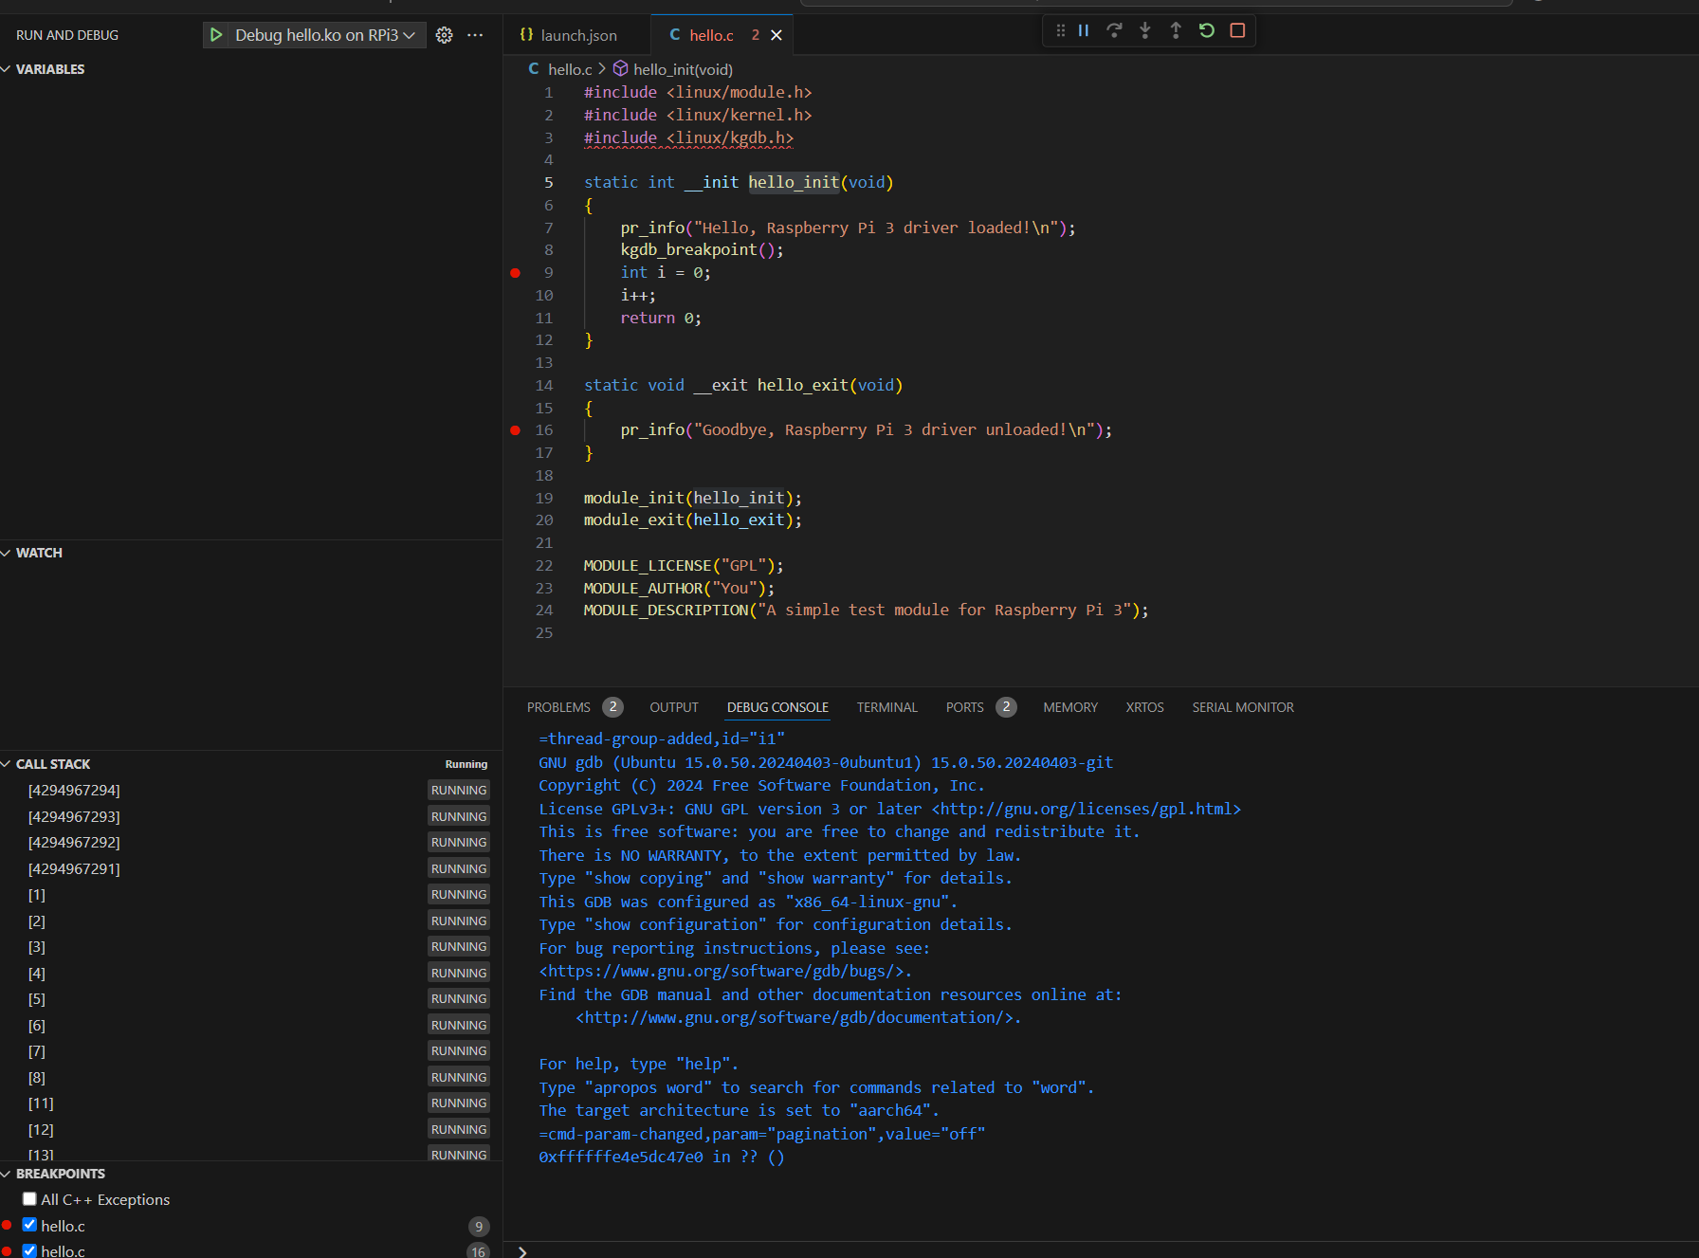Toggle the breakpoint on line 16
Image resolution: width=1699 pixels, height=1258 pixels.
coord(515,429)
